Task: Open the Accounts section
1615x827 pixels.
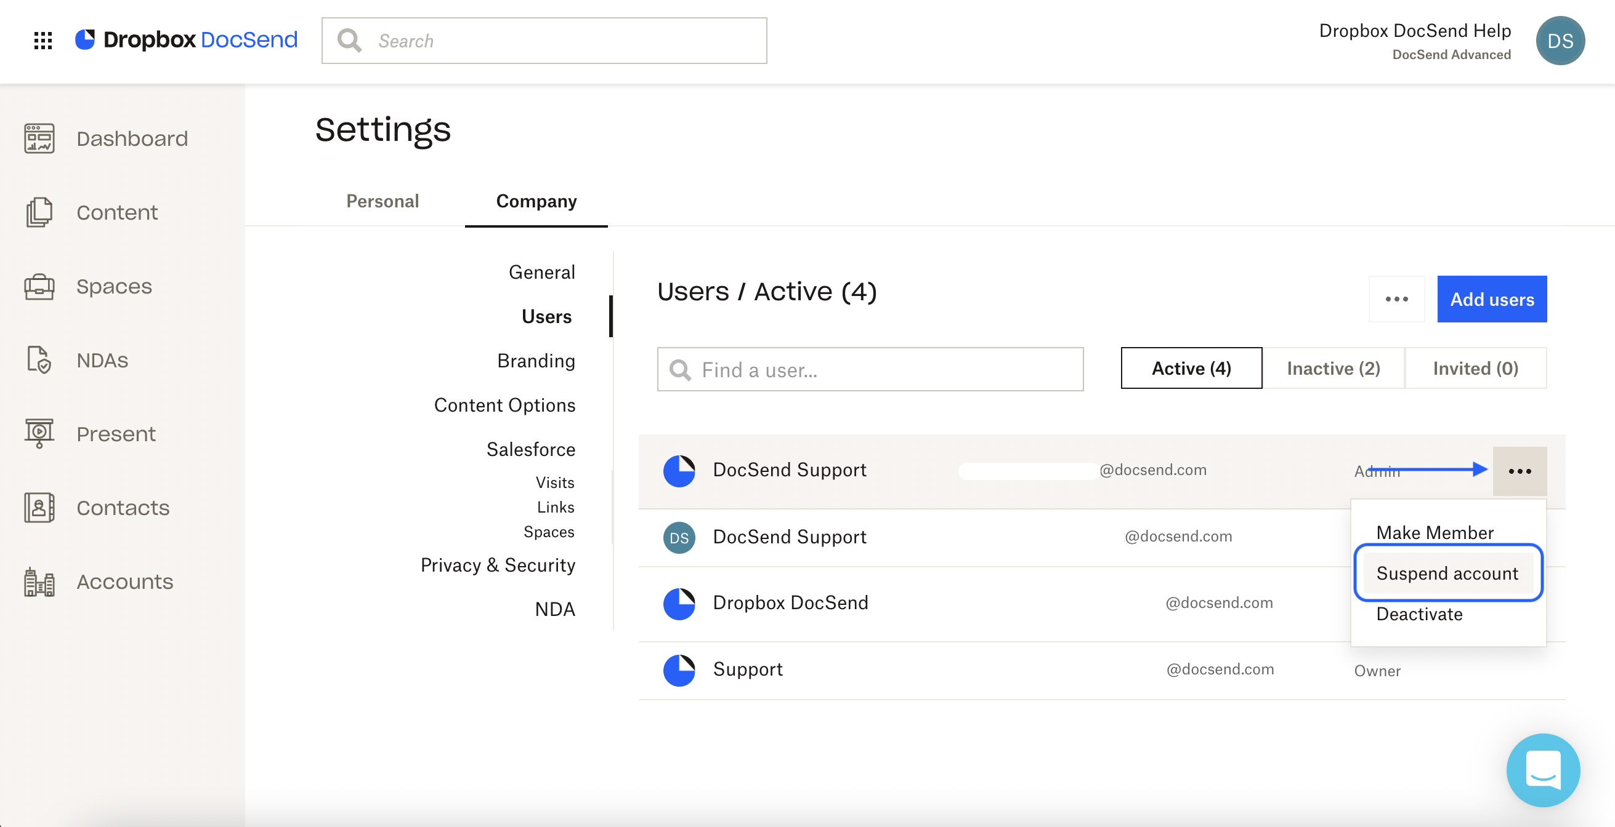Action: (x=124, y=581)
